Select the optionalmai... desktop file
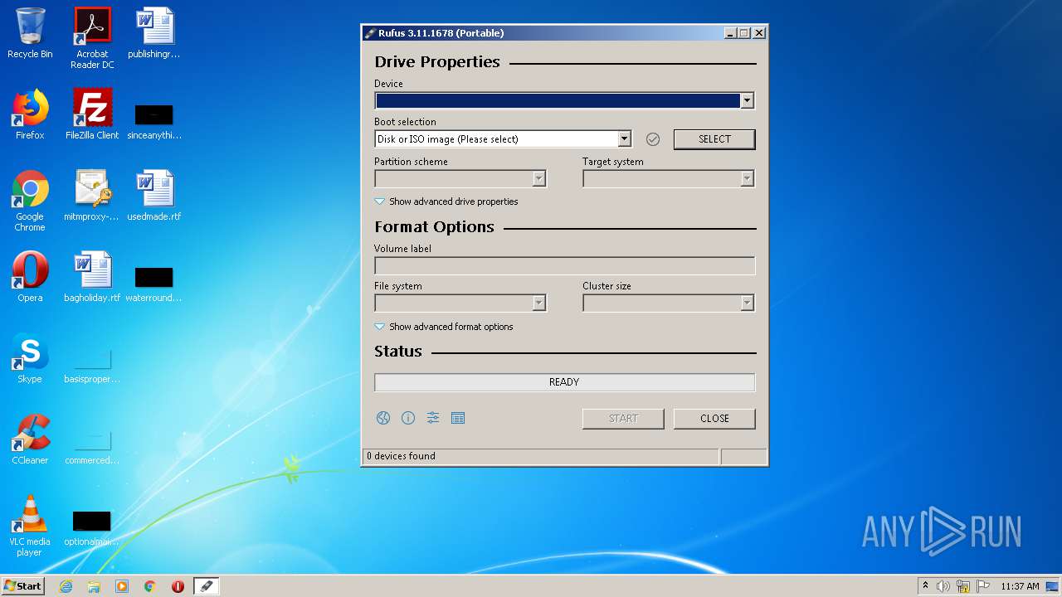This screenshot has height=597, width=1062. click(92, 528)
